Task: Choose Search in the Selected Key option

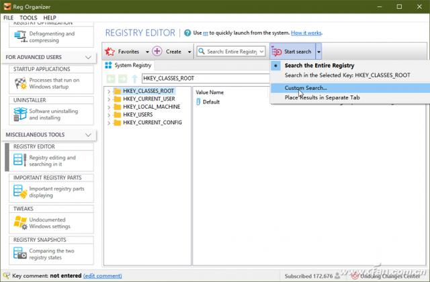Action: 347,75
